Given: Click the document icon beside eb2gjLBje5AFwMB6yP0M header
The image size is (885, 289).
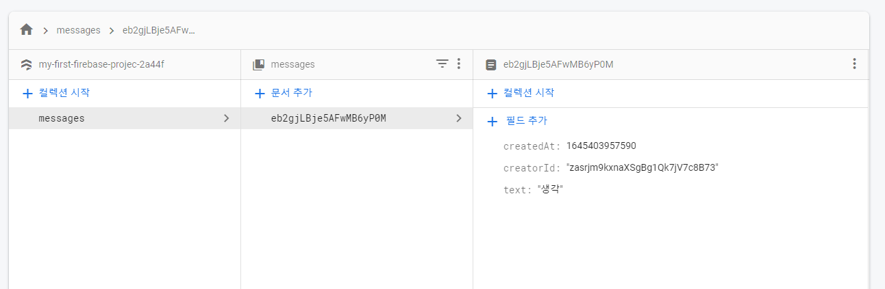Looking at the screenshot, I should point(490,65).
